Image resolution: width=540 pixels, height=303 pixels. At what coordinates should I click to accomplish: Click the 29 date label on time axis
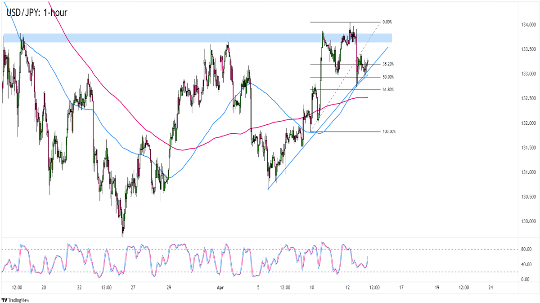click(168, 288)
